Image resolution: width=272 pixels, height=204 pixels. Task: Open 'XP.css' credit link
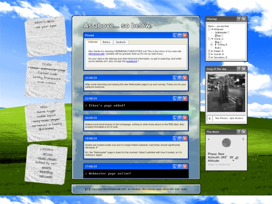[47, 154]
